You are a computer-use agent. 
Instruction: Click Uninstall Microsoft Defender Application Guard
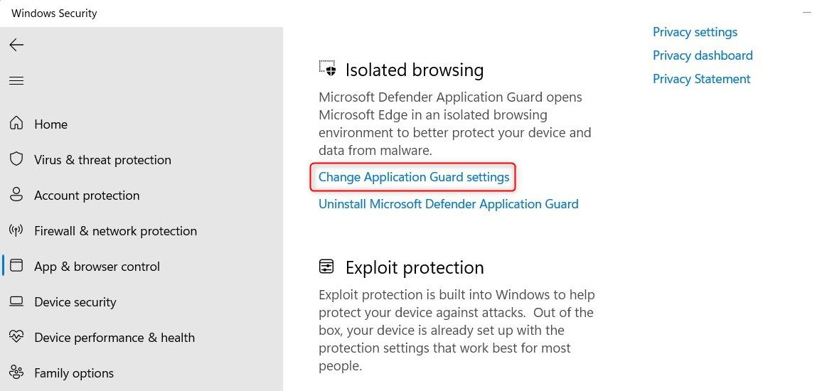click(x=449, y=203)
